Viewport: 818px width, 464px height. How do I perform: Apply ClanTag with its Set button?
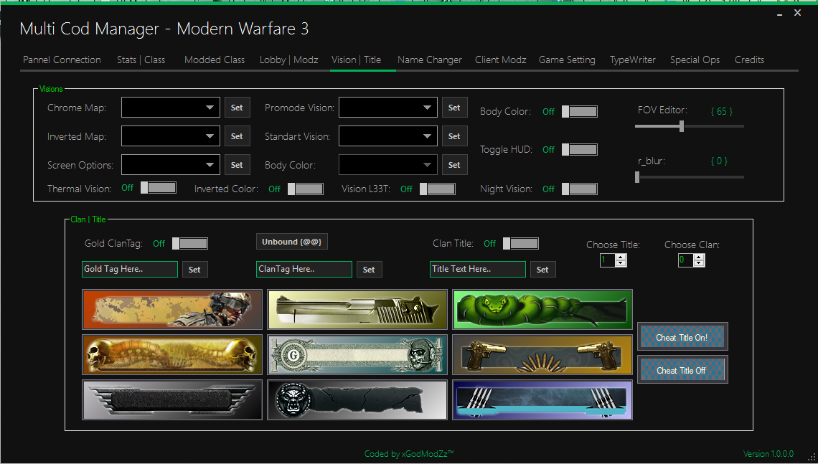tap(369, 270)
